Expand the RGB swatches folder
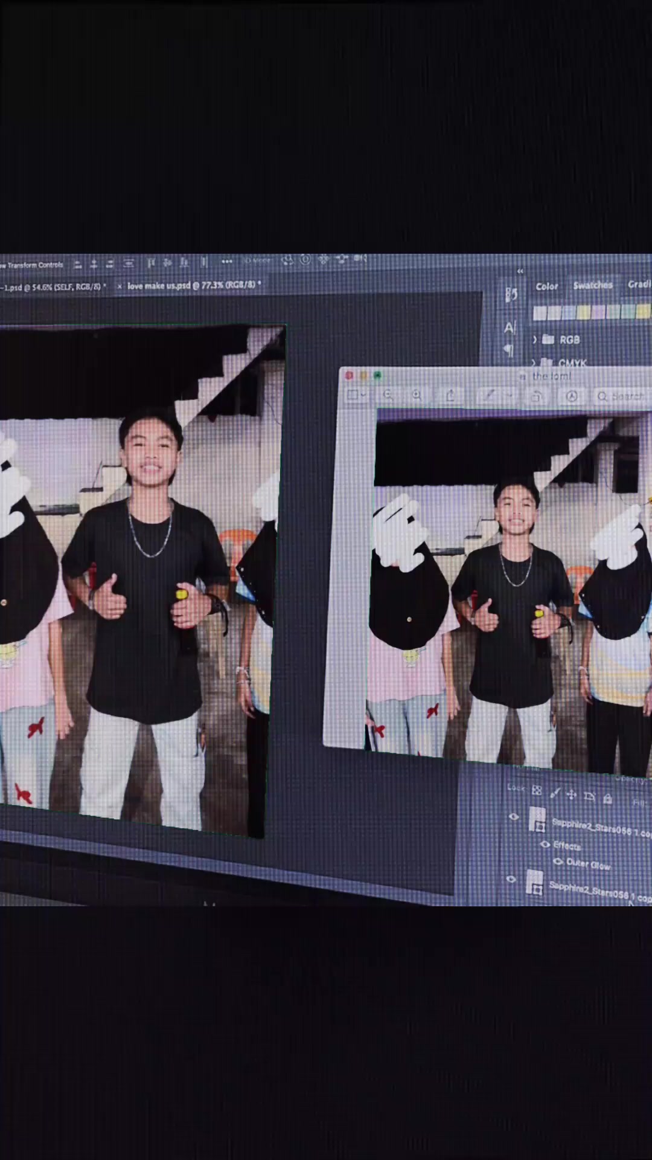The width and height of the screenshot is (652, 1160). coord(534,340)
